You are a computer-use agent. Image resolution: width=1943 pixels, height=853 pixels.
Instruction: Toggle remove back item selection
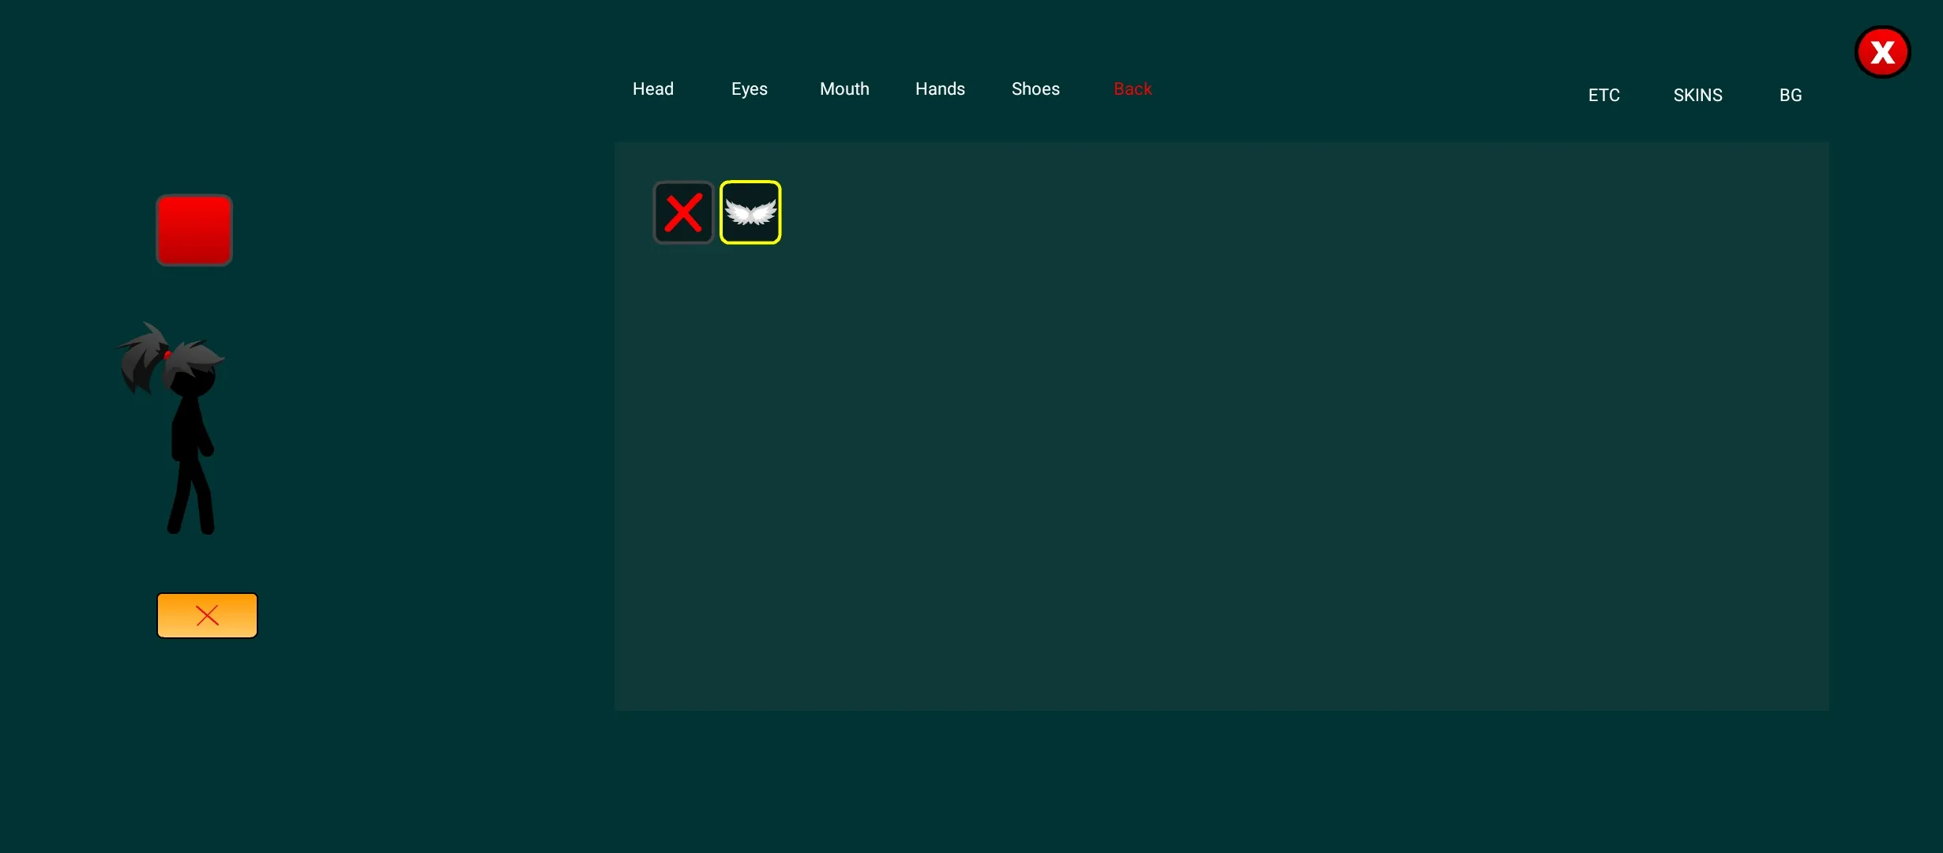pos(684,213)
